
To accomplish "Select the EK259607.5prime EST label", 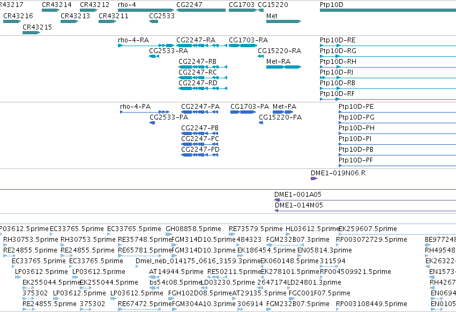I will tap(368, 229).
